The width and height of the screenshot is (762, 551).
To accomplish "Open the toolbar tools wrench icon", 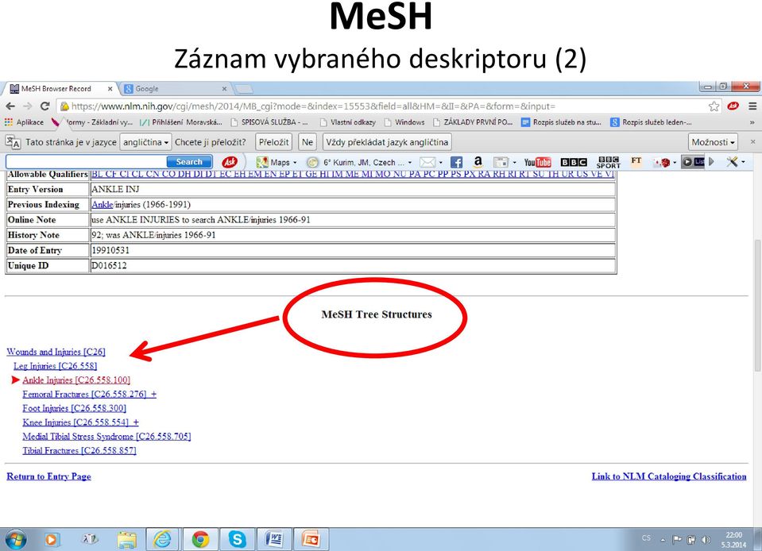I will tap(733, 162).
